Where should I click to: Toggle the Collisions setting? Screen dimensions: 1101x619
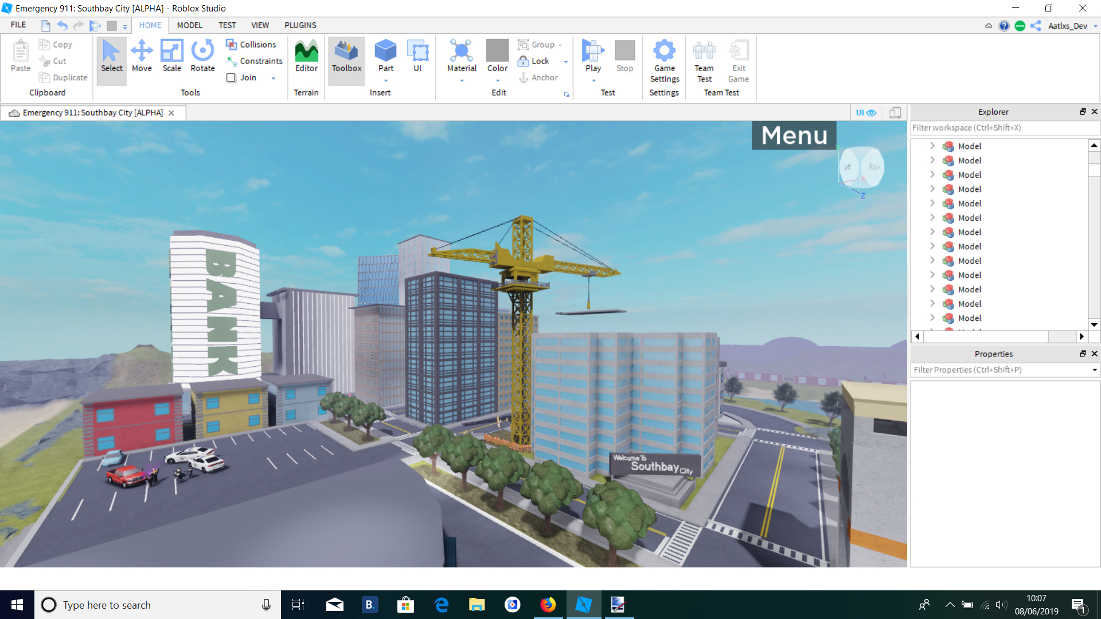[252, 44]
